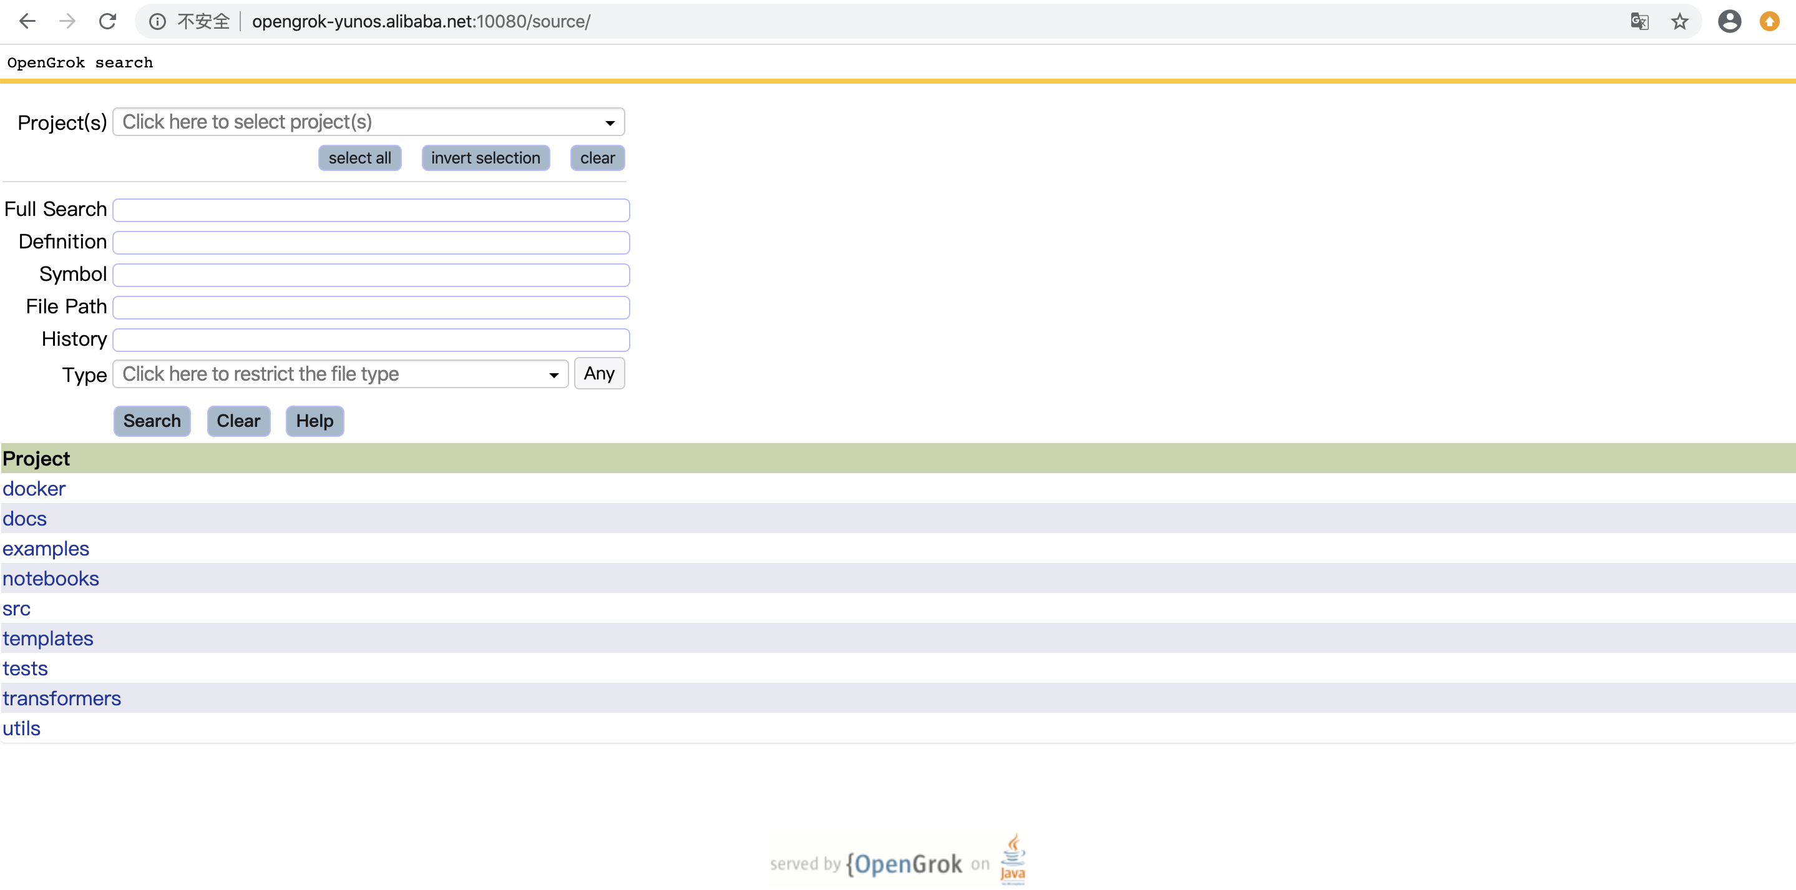Click the select all button
Image resolution: width=1796 pixels, height=890 pixels.
click(359, 158)
